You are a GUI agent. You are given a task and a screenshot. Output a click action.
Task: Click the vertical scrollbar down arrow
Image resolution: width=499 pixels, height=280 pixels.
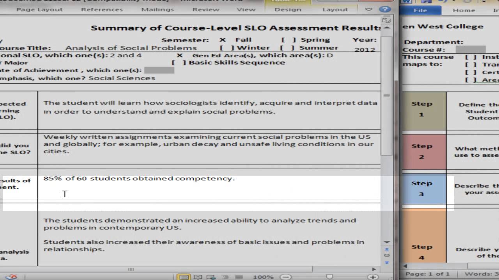(x=386, y=242)
